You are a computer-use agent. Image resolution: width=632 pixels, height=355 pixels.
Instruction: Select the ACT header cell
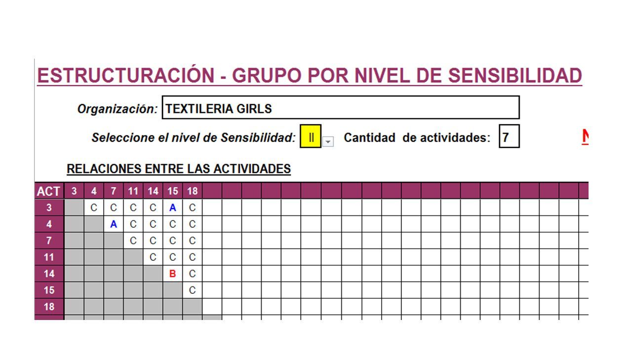click(x=49, y=191)
